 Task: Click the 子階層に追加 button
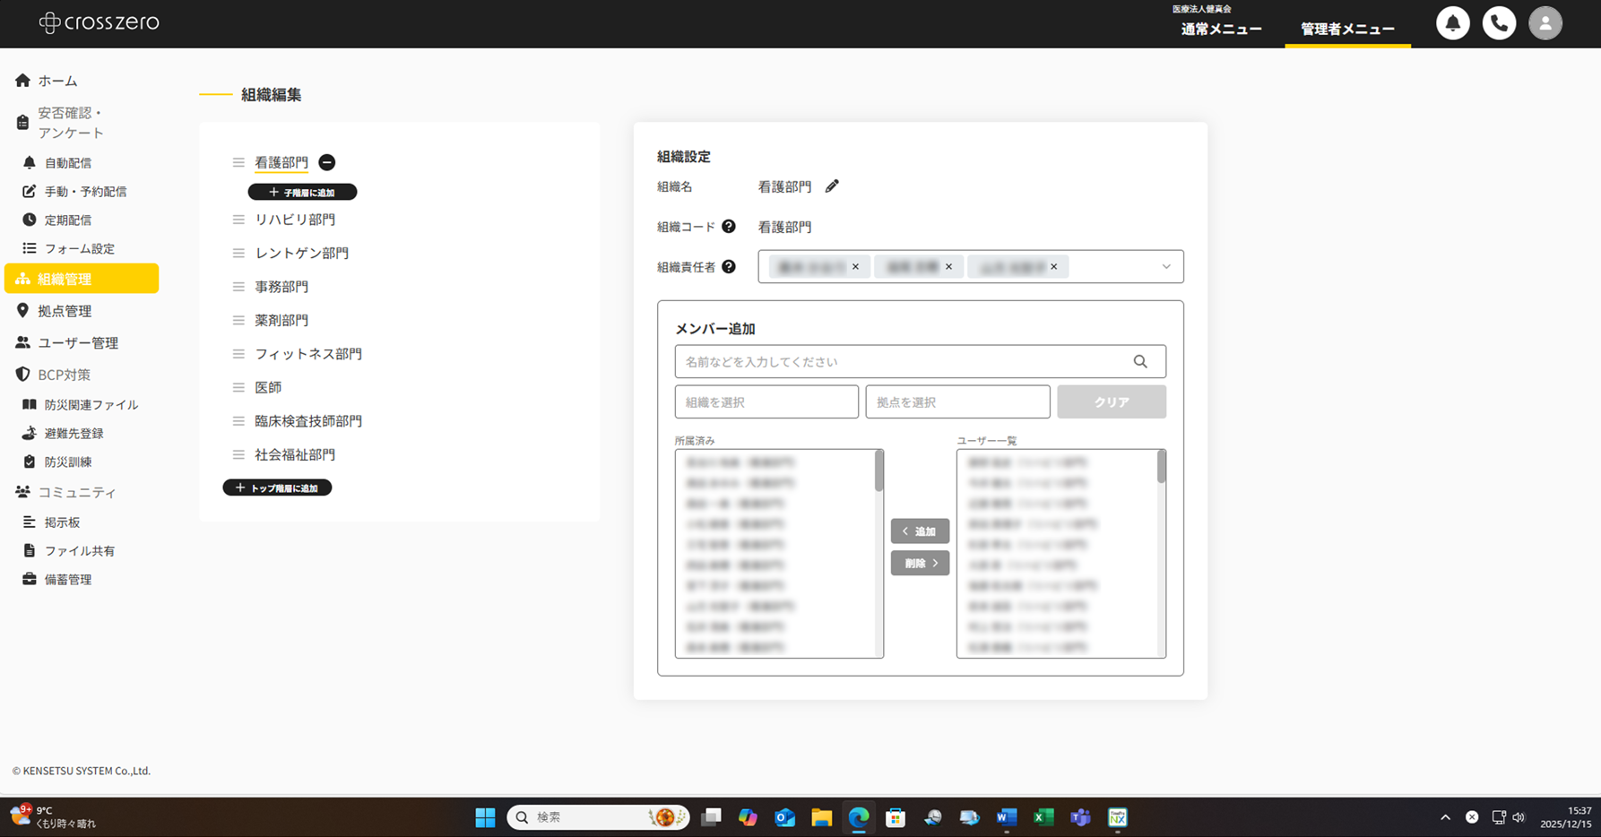point(301,192)
